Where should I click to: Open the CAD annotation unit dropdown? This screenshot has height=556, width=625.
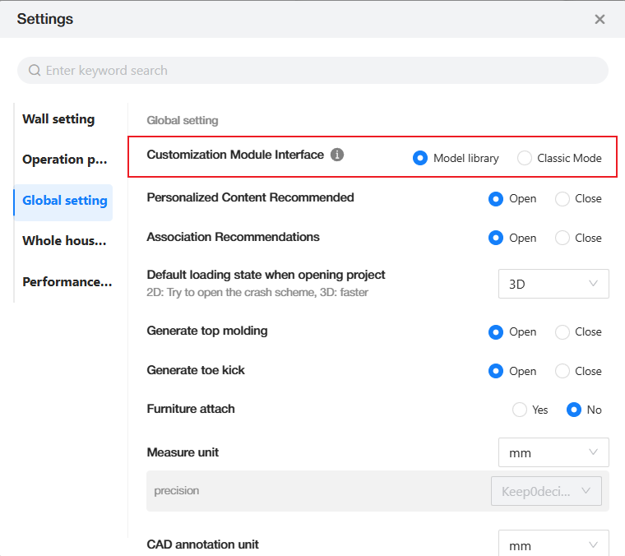coord(553,544)
